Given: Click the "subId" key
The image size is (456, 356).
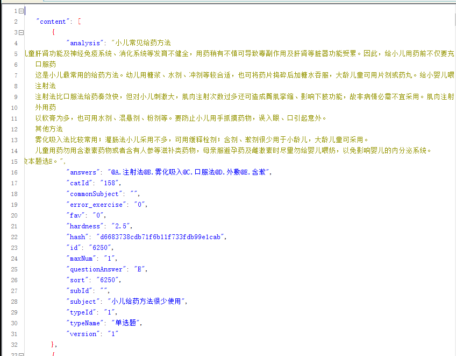Looking at the screenshot, I should 80,291.
